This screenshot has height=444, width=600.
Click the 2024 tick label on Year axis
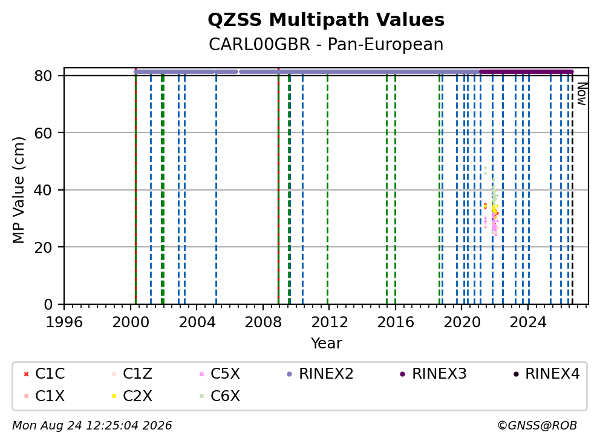click(528, 322)
